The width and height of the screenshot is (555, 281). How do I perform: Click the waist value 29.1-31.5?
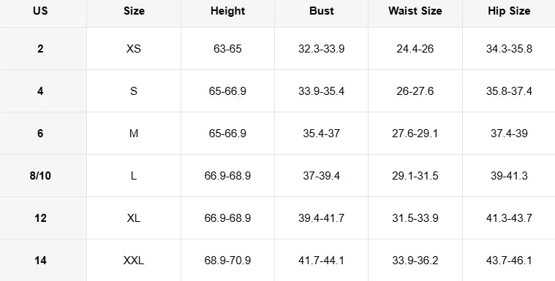415,176
